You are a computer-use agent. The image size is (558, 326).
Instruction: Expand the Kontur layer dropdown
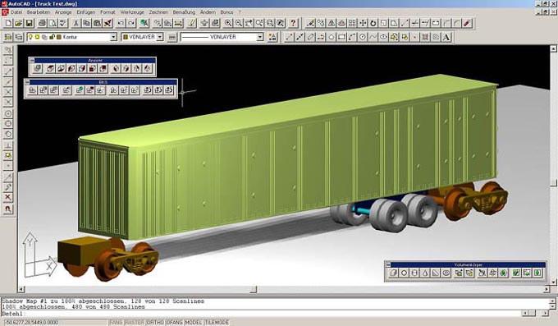(113, 37)
